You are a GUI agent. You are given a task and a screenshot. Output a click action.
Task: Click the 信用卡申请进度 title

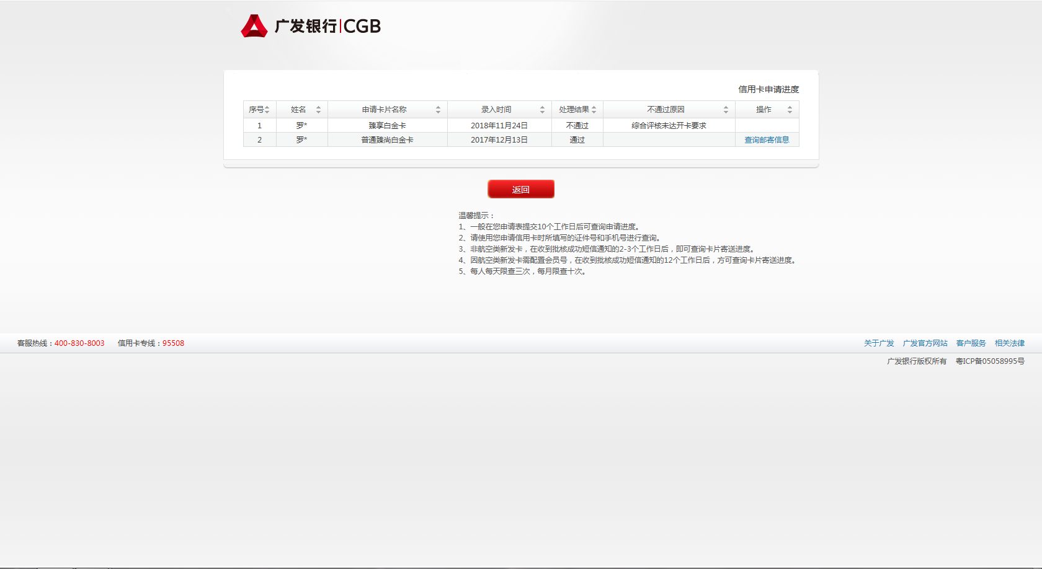click(768, 89)
